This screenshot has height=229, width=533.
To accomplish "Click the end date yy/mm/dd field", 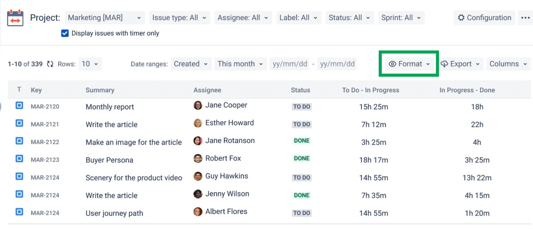I will 337,64.
